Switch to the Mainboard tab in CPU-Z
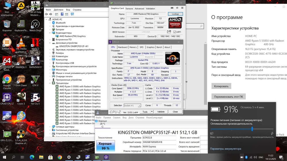Screen dimensions: 287x161 (x=123, y=47)
